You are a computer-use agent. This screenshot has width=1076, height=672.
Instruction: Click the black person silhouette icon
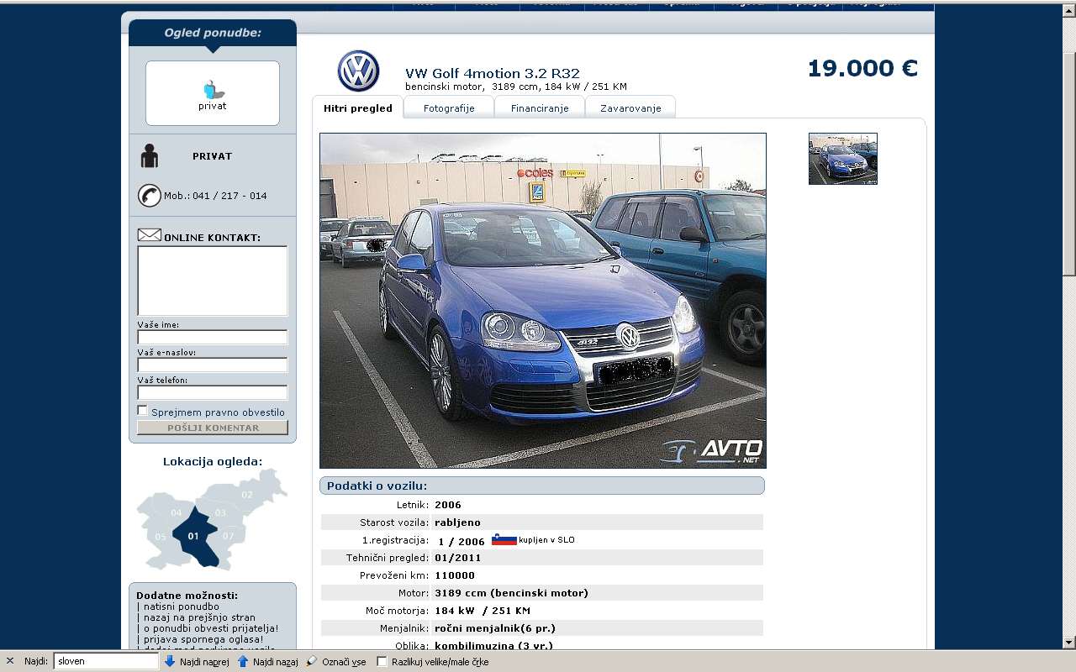(150, 155)
